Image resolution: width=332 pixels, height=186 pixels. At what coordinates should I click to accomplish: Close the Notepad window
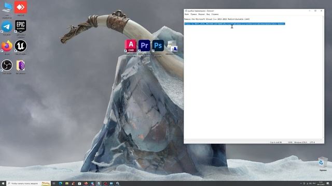[321, 11]
